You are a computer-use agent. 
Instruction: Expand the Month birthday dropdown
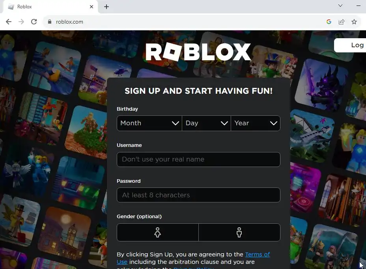click(149, 123)
